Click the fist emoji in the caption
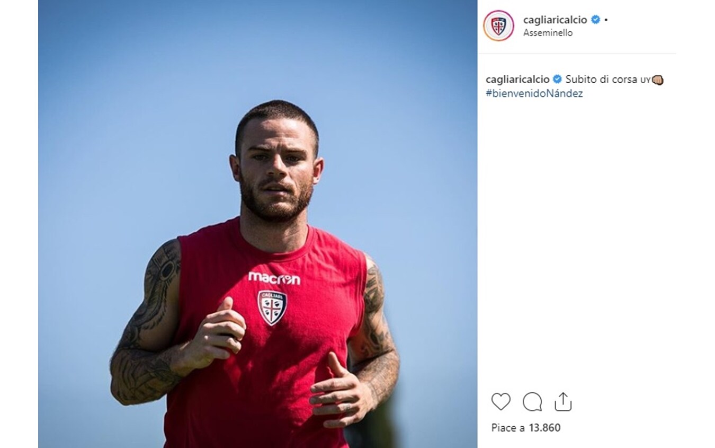Screen dimensions: 715x448 657,80
